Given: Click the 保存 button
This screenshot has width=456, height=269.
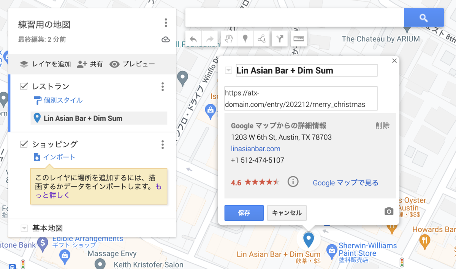Looking at the screenshot, I should pos(244,213).
